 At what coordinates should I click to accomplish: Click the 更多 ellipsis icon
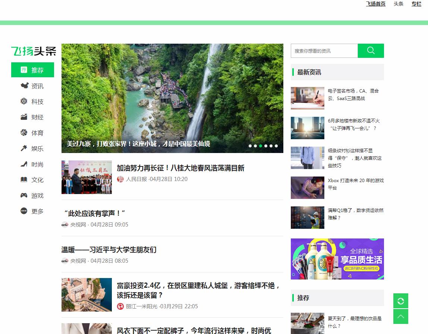pos(24,211)
